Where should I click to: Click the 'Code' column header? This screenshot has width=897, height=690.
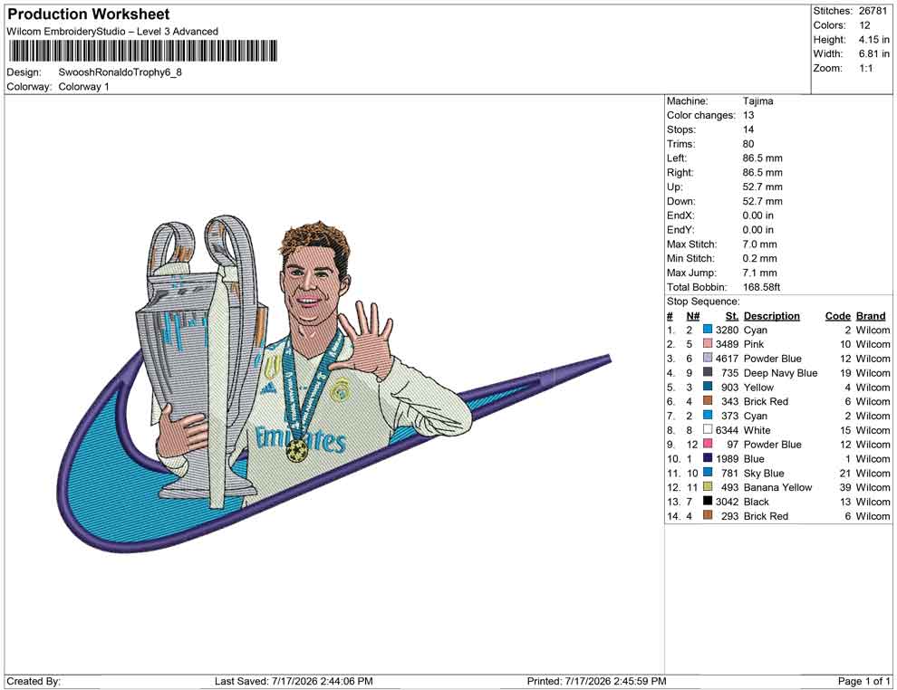click(x=838, y=316)
